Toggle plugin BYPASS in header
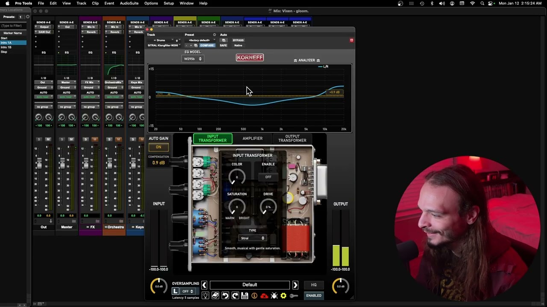This screenshot has width=547, height=307. (x=238, y=40)
